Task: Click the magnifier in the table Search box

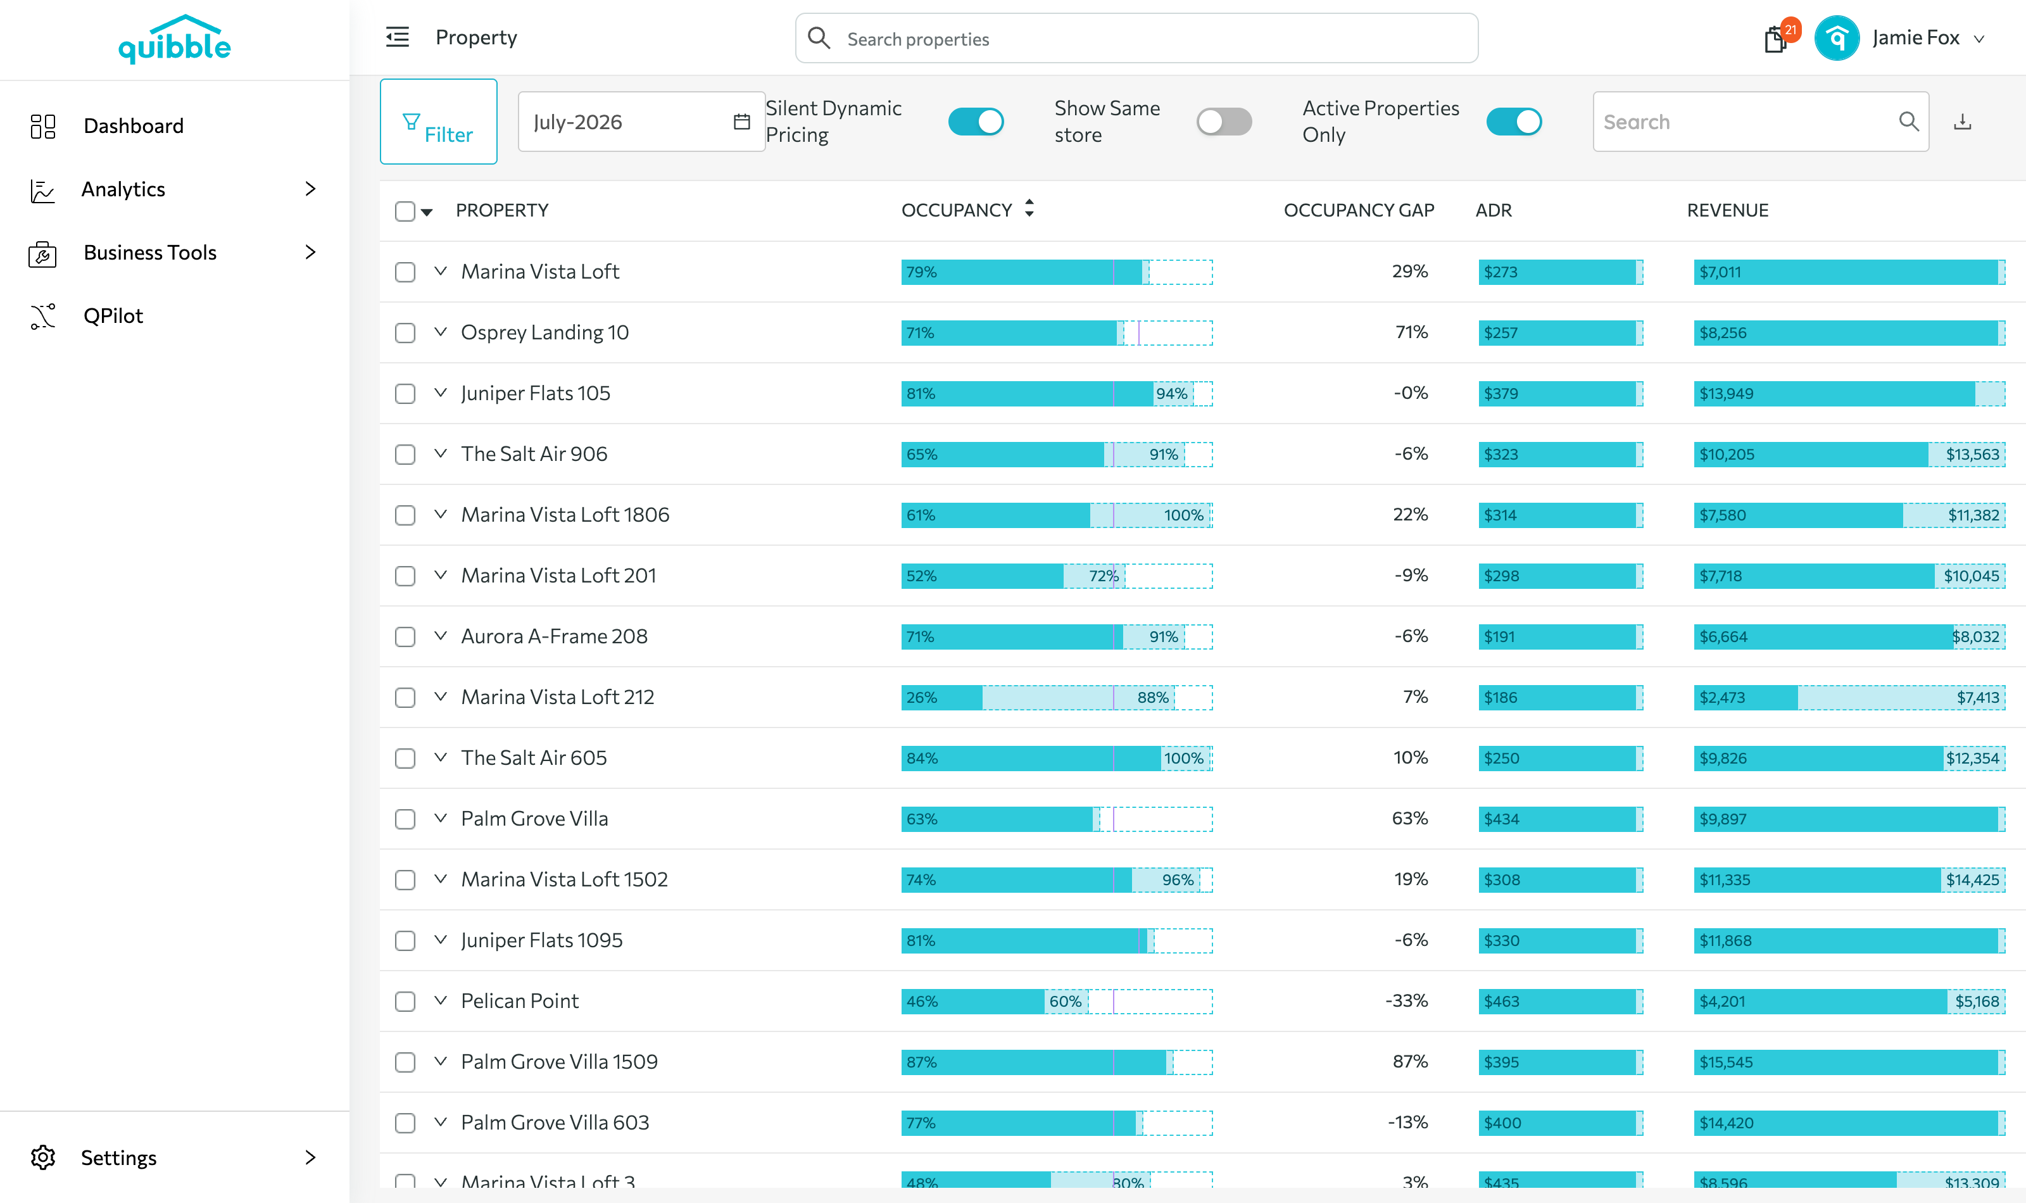Action: tap(1908, 122)
